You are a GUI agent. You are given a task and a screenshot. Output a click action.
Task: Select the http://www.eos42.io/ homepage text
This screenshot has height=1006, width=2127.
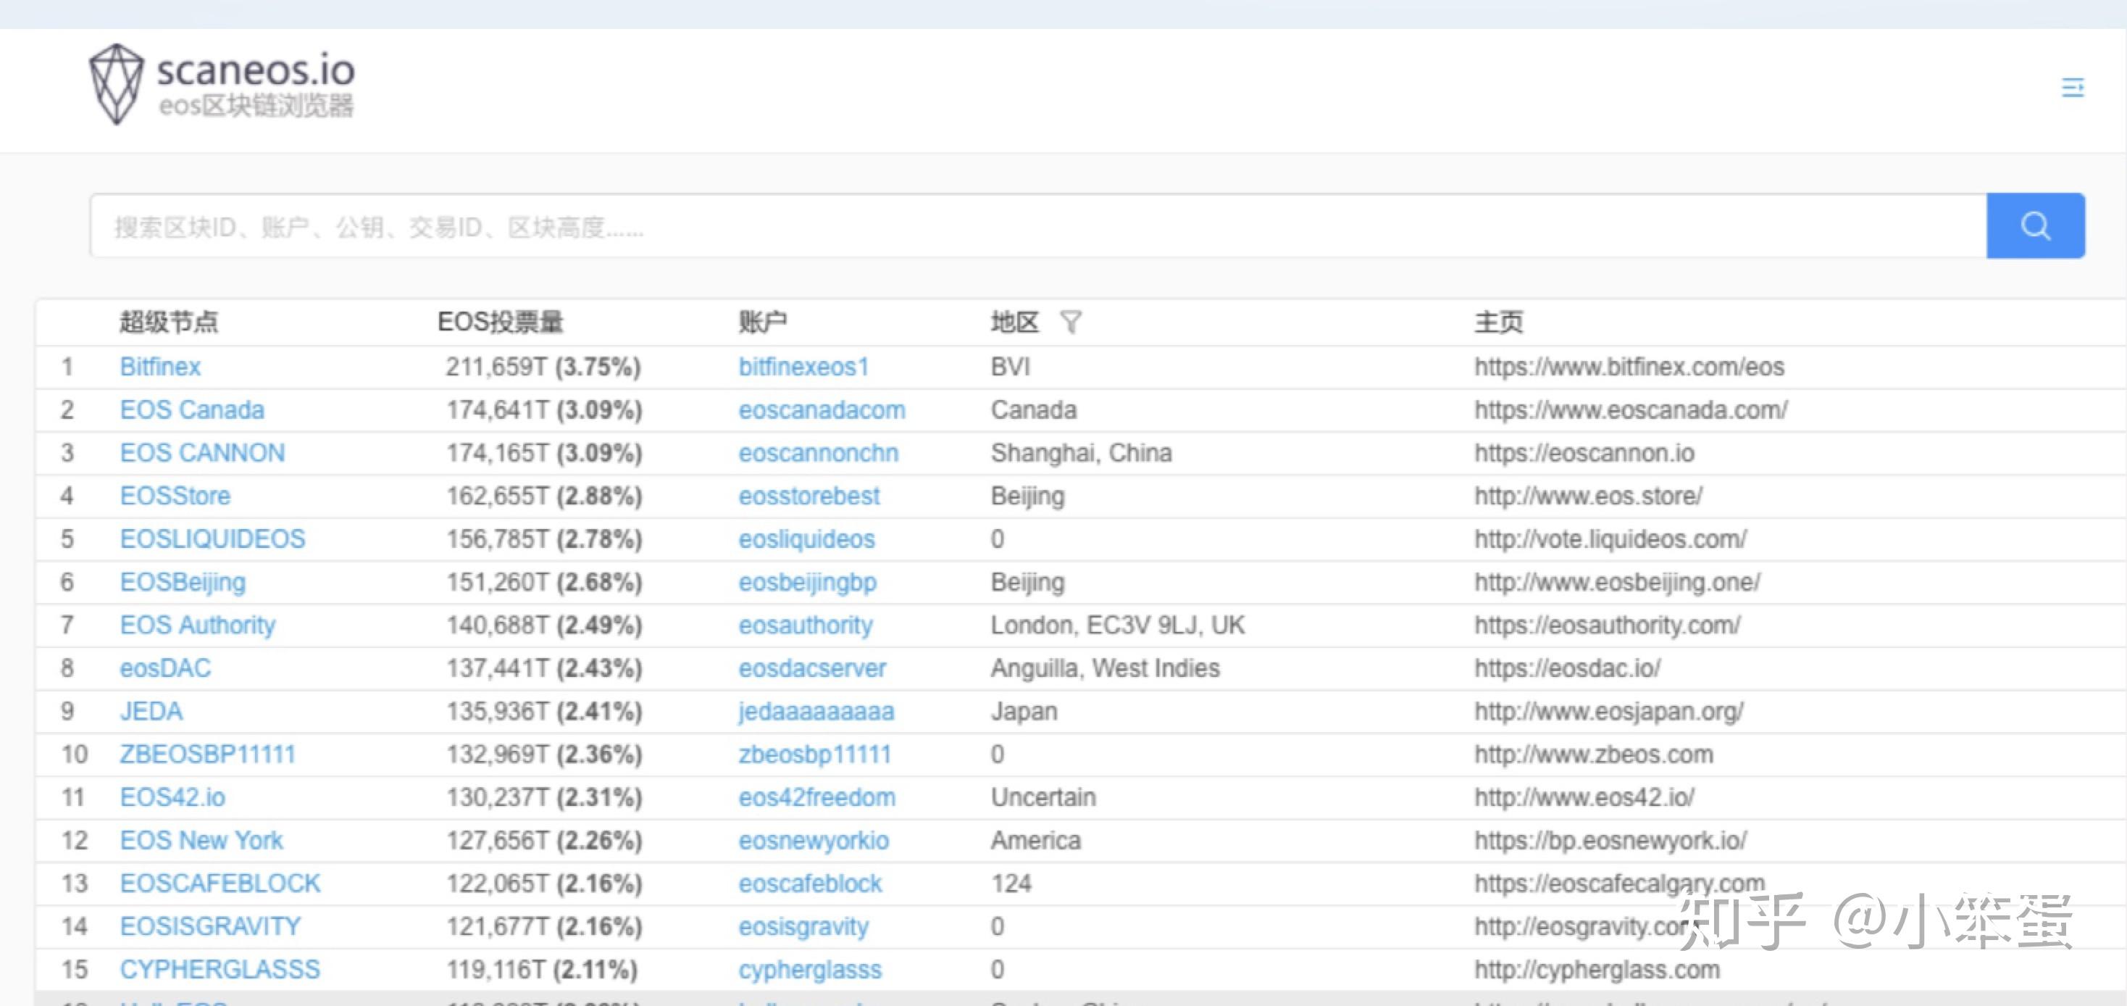point(1584,797)
